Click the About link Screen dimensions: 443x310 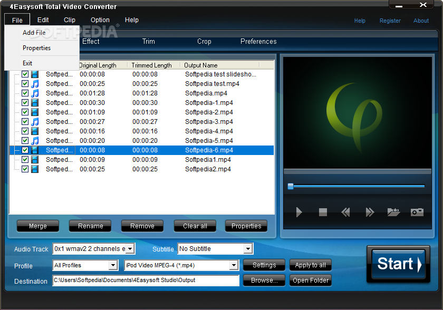pyautogui.click(x=421, y=21)
